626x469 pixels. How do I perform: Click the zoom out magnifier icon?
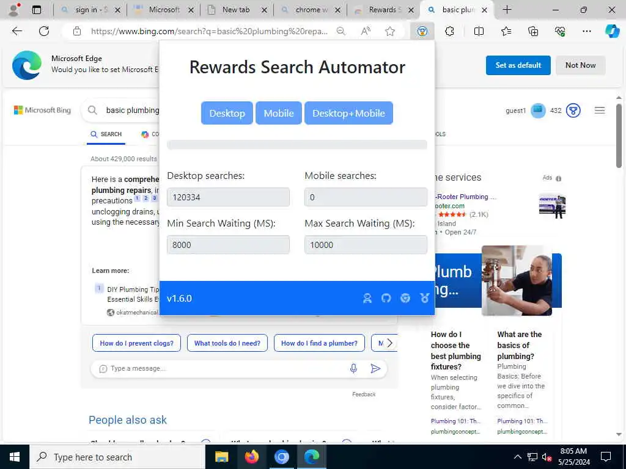click(341, 31)
